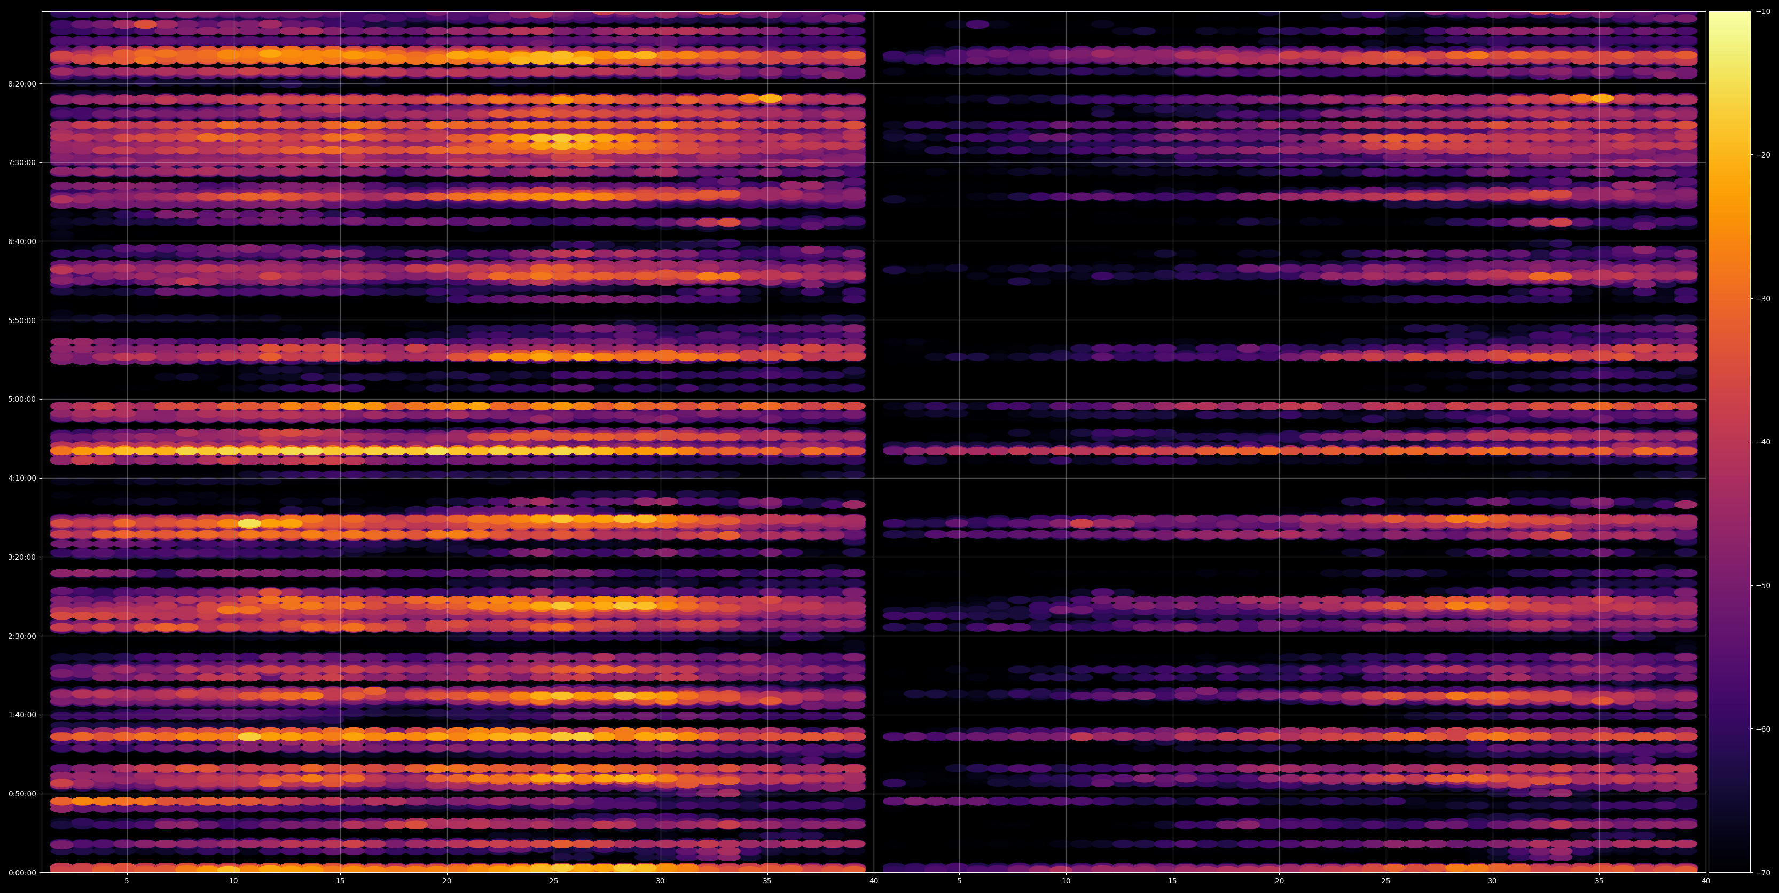Click the −10 colorbar tick label
The image size is (1779, 893).
click(1763, 11)
